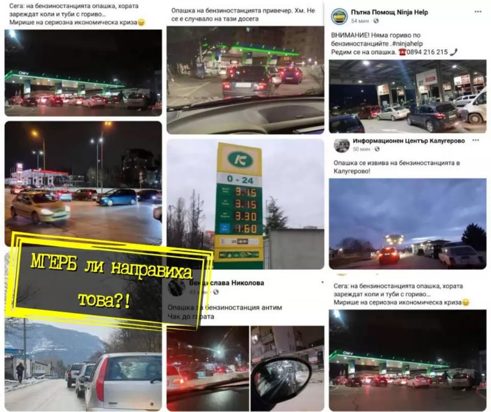Screen dimensions: 491x412
Task: Click Венцислава Николова's profile picture
Action: [x=176, y=288]
